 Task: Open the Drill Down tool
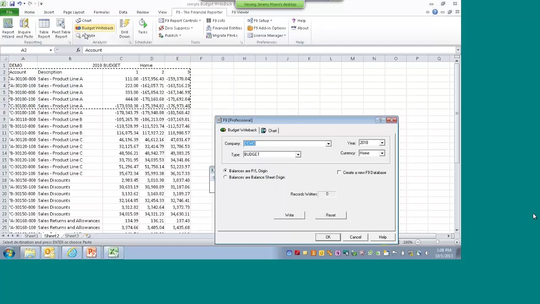[x=124, y=29]
